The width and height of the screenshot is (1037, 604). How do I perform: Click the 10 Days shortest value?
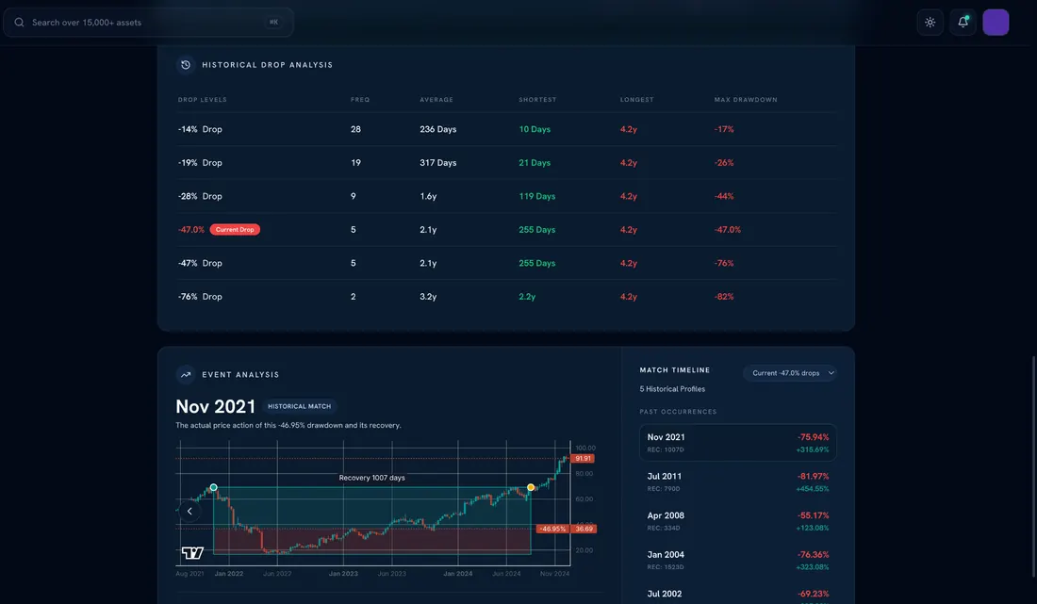535,129
